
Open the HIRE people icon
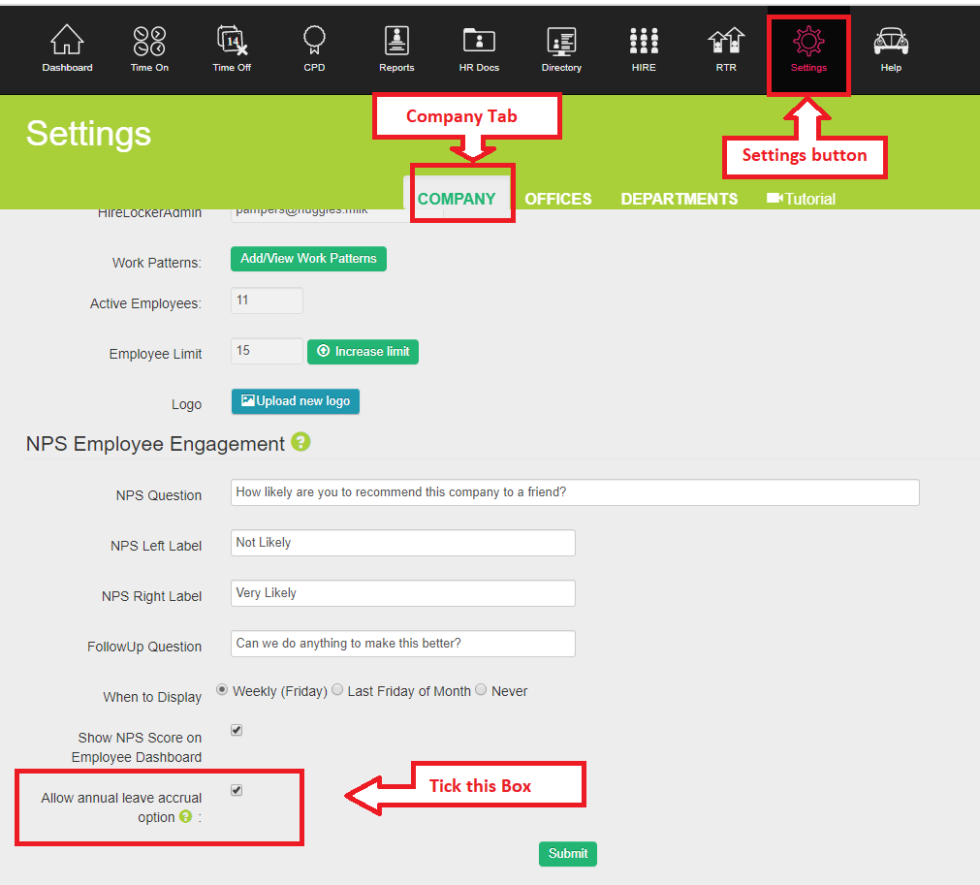tap(644, 41)
